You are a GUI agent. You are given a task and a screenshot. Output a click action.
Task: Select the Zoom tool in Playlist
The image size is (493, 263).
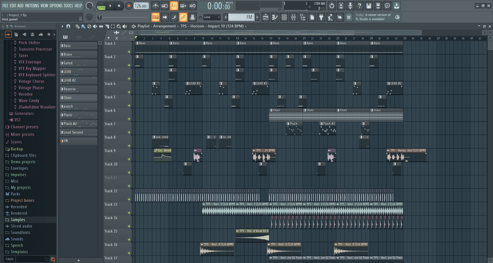tap(119, 26)
